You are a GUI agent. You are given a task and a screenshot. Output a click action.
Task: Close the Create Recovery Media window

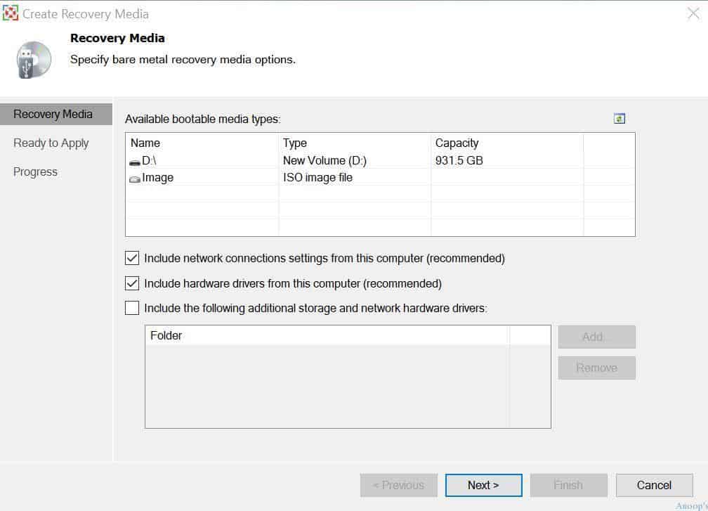pos(693,13)
